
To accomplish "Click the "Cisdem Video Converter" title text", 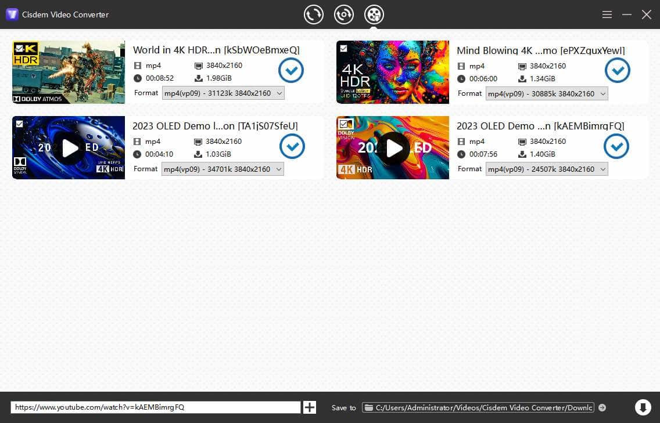I will coord(65,15).
